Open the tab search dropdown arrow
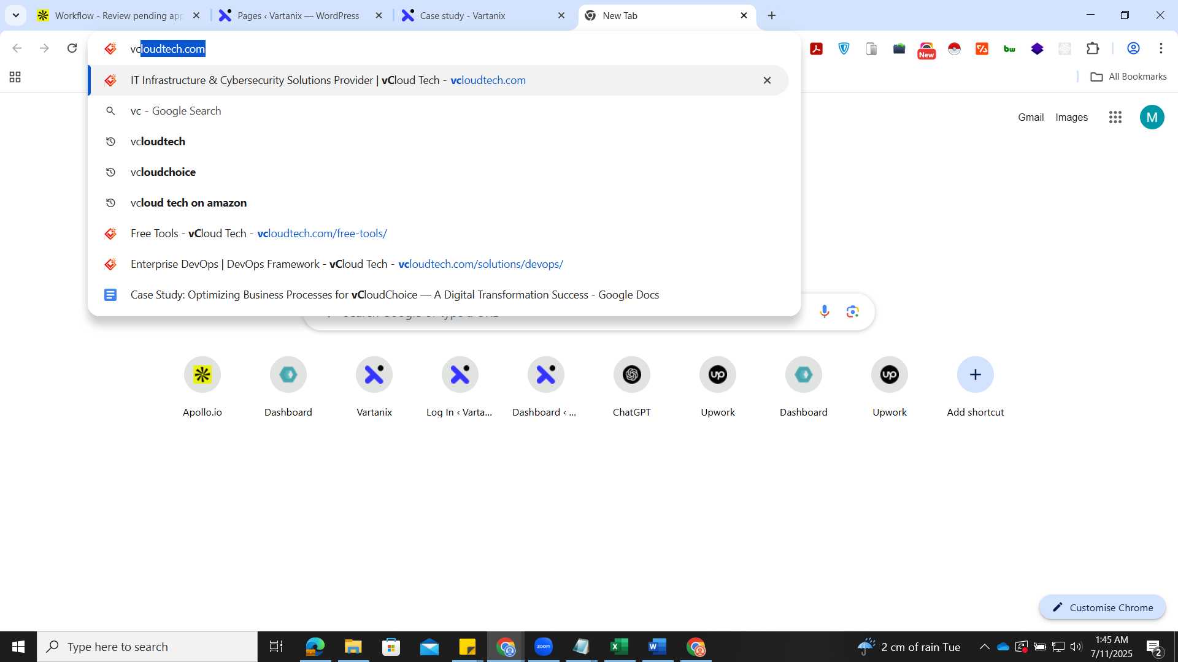Image resolution: width=1178 pixels, height=662 pixels. (16, 15)
